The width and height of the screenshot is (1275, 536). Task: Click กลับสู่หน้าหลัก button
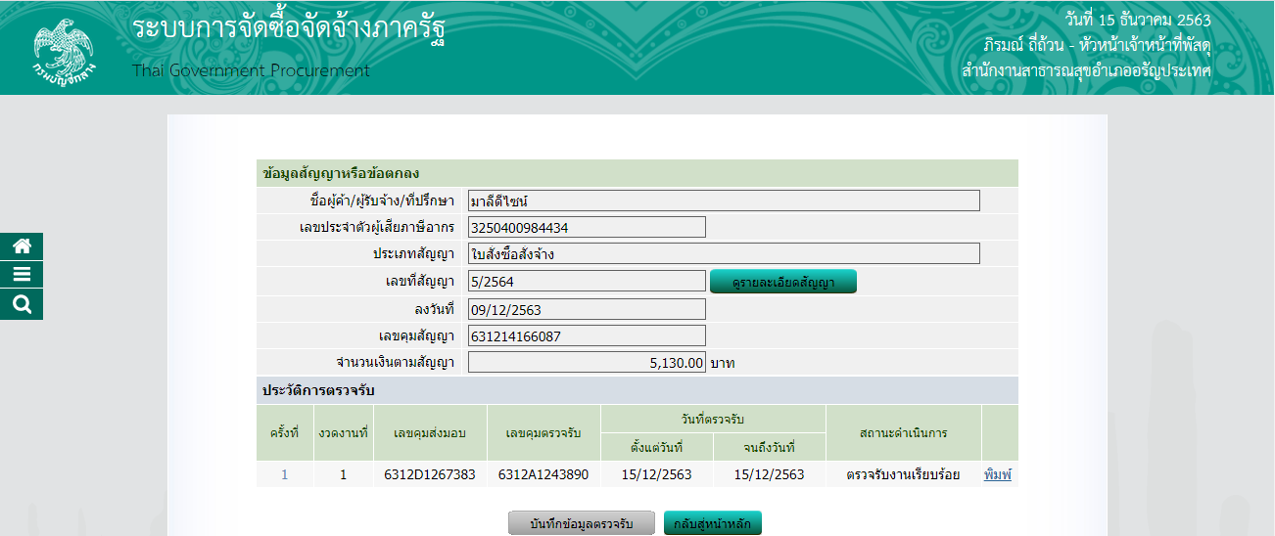(x=712, y=523)
